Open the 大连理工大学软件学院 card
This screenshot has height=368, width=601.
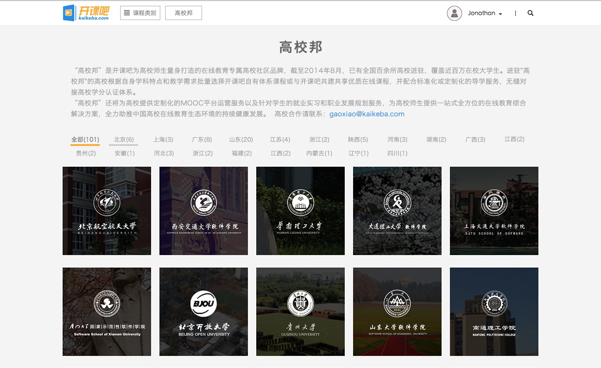click(x=397, y=211)
